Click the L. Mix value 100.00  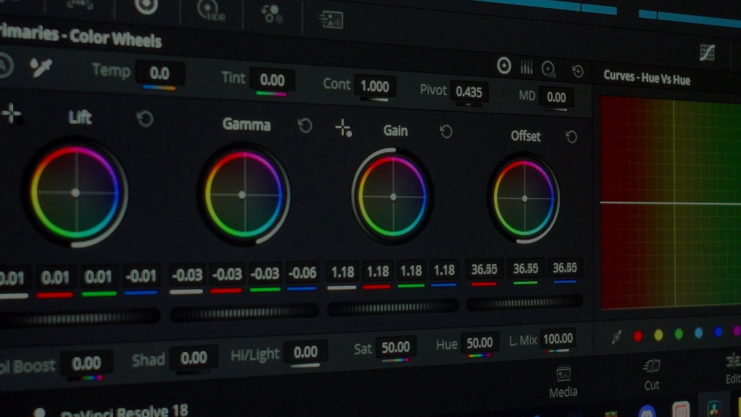(x=558, y=339)
